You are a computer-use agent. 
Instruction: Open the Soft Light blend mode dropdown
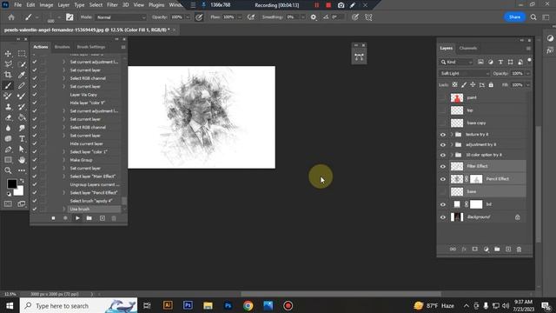point(464,73)
